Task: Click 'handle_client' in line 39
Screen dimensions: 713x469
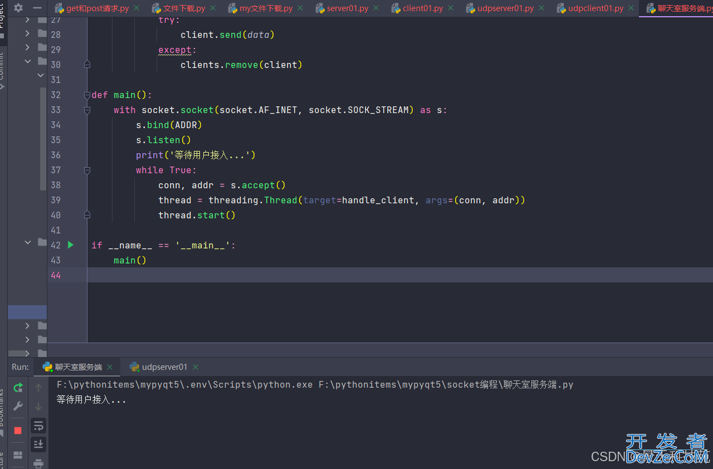Action: pos(378,200)
